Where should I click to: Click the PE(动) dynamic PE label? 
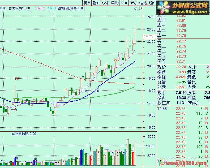[193, 103]
